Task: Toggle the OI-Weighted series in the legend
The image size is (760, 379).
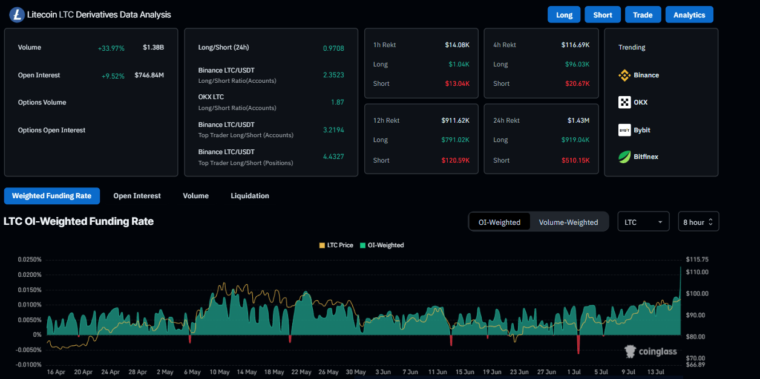Action: (x=381, y=245)
